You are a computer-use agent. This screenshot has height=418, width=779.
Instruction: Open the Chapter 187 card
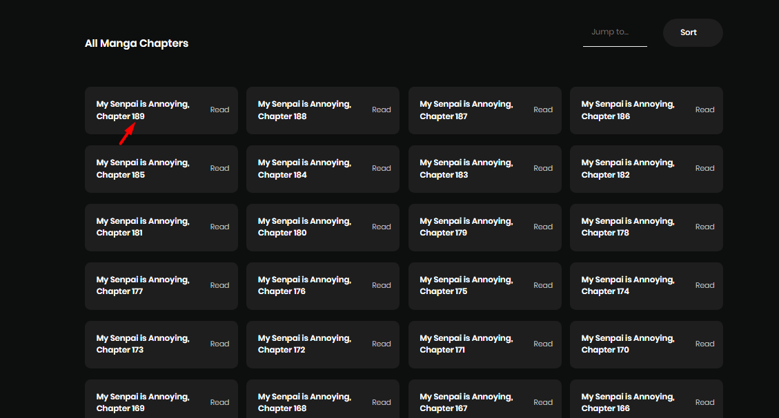466,110
